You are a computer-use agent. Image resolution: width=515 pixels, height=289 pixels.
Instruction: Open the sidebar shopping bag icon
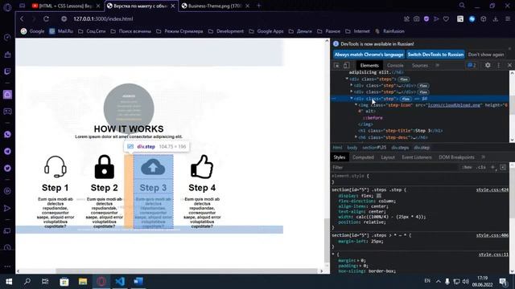tap(7, 55)
